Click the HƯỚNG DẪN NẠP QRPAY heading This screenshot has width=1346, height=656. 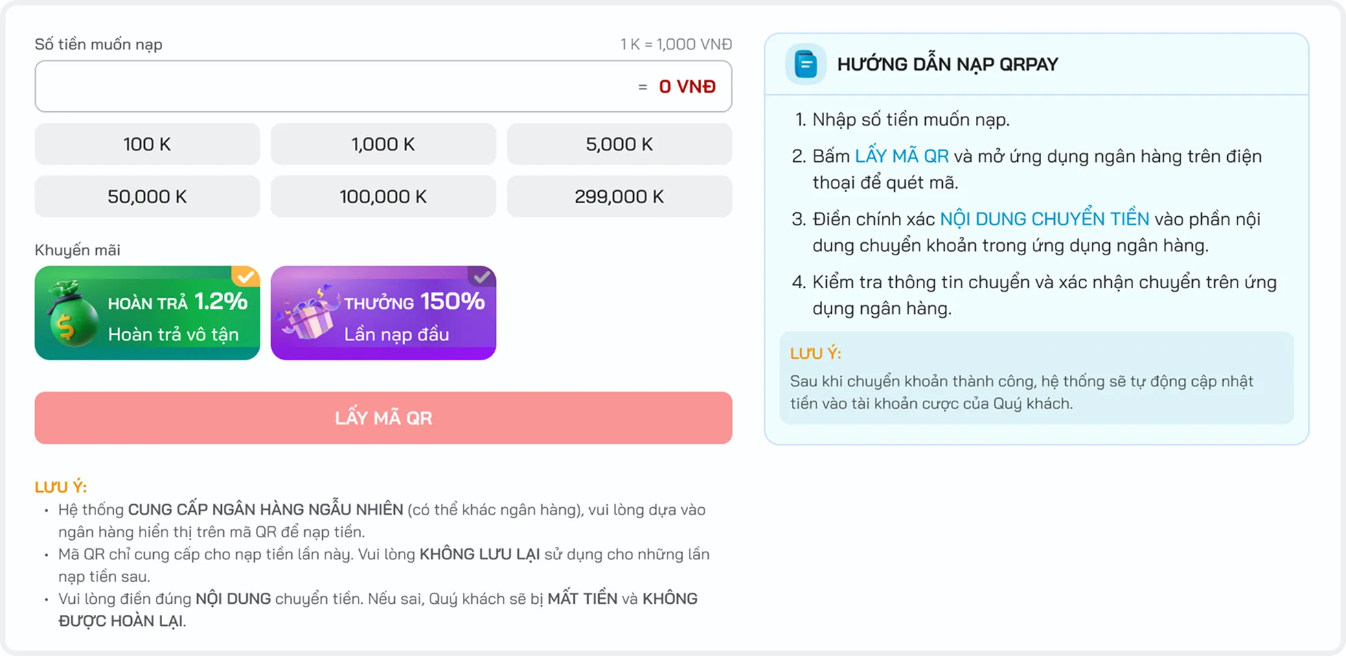[x=947, y=65]
